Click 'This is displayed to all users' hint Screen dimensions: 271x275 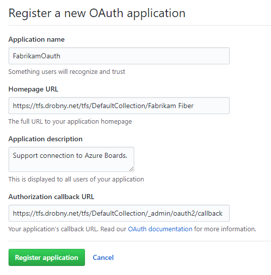pyautogui.click(x=76, y=179)
